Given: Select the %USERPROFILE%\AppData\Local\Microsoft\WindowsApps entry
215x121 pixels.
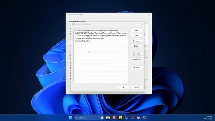Looking at the screenshot, I should point(101,30).
